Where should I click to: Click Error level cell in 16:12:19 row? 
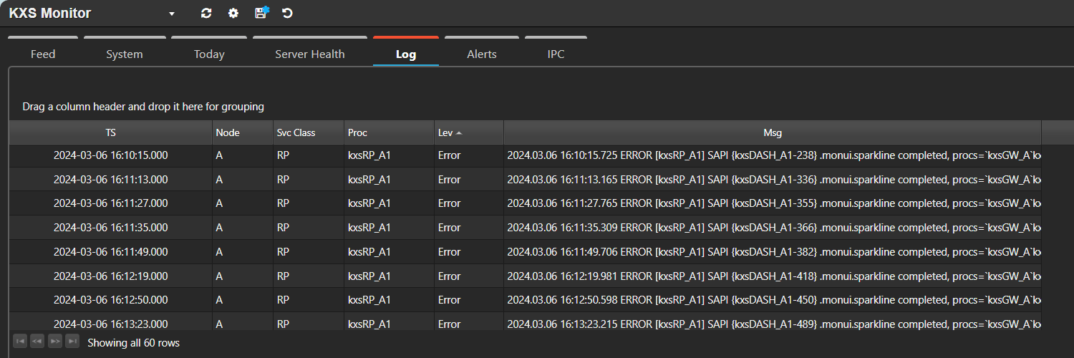(x=469, y=276)
